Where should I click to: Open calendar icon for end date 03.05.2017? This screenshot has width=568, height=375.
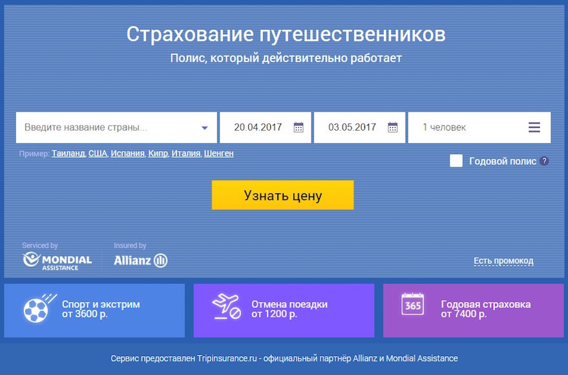tap(392, 127)
